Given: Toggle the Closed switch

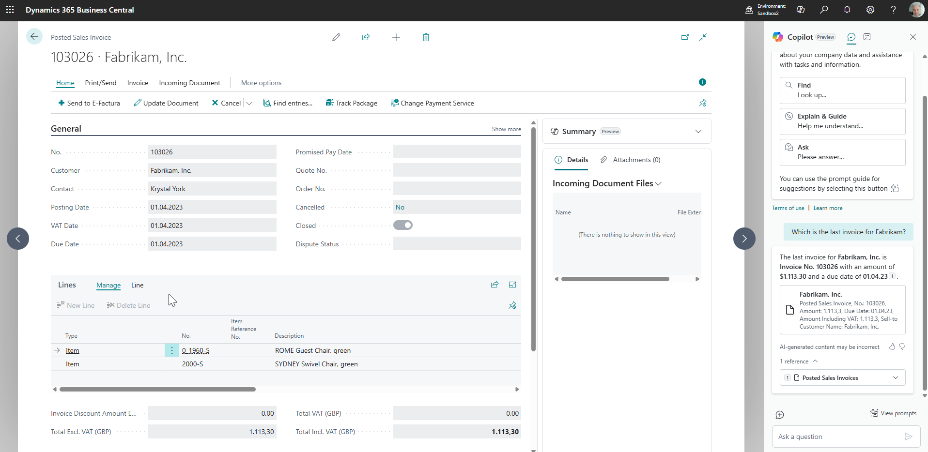Looking at the screenshot, I should point(403,225).
